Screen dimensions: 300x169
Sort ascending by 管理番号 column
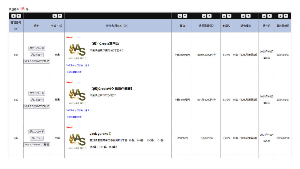click(13, 16)
